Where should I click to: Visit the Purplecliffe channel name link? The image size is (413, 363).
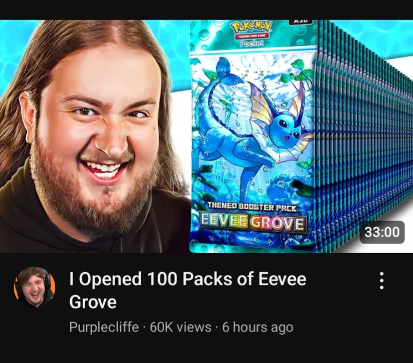(104, 327)
